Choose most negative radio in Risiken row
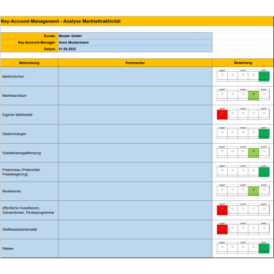This screenshot has width=274, height=274. click(222, 247)
